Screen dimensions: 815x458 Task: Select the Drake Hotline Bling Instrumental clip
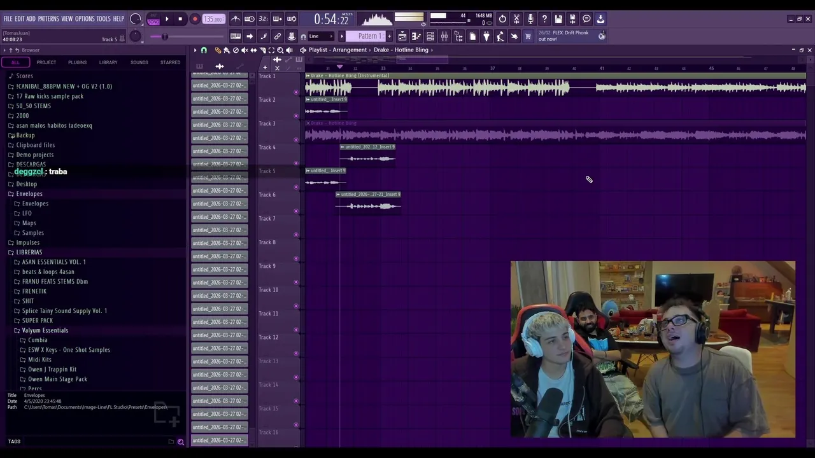(555, 84)
